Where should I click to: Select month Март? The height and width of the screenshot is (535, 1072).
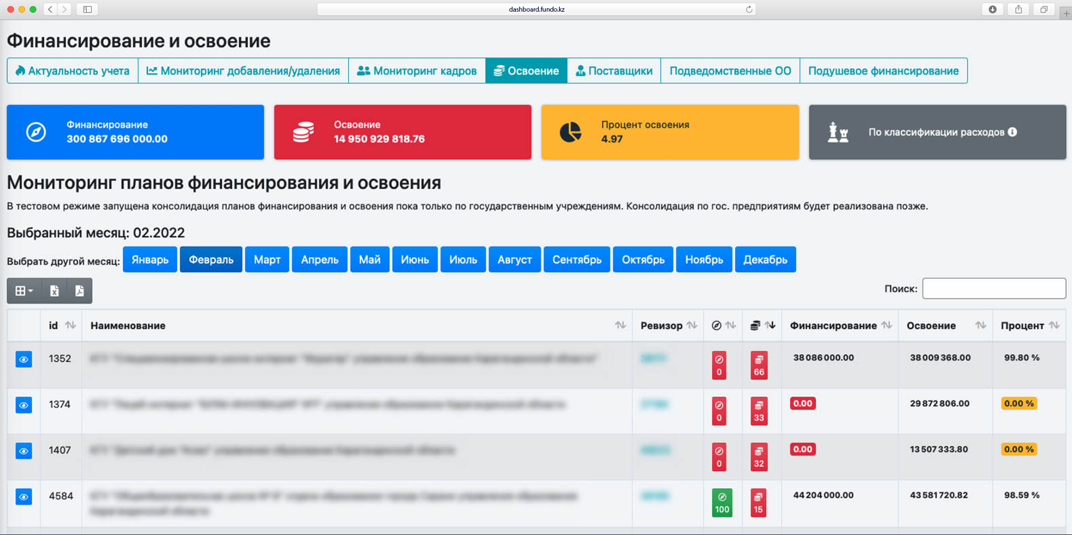click(x=267, y=259)
